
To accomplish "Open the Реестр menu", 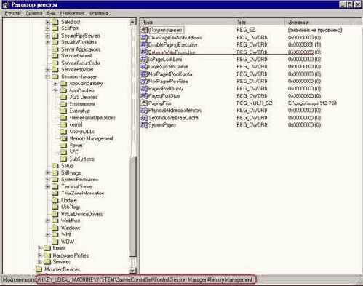I will point(13,13).
